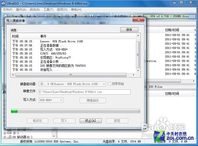The height and width of the screenshot is (146, 198).
Task: Open the 选项(O) menu
Action: [x=62, y=9]
